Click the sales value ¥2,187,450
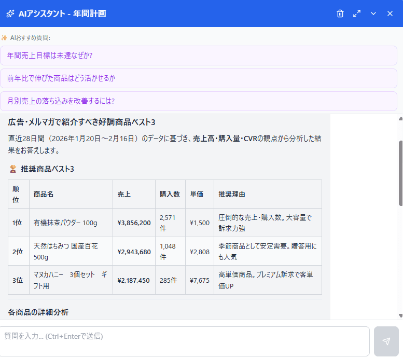Screen dimensions: 403x358 [133, 280]
